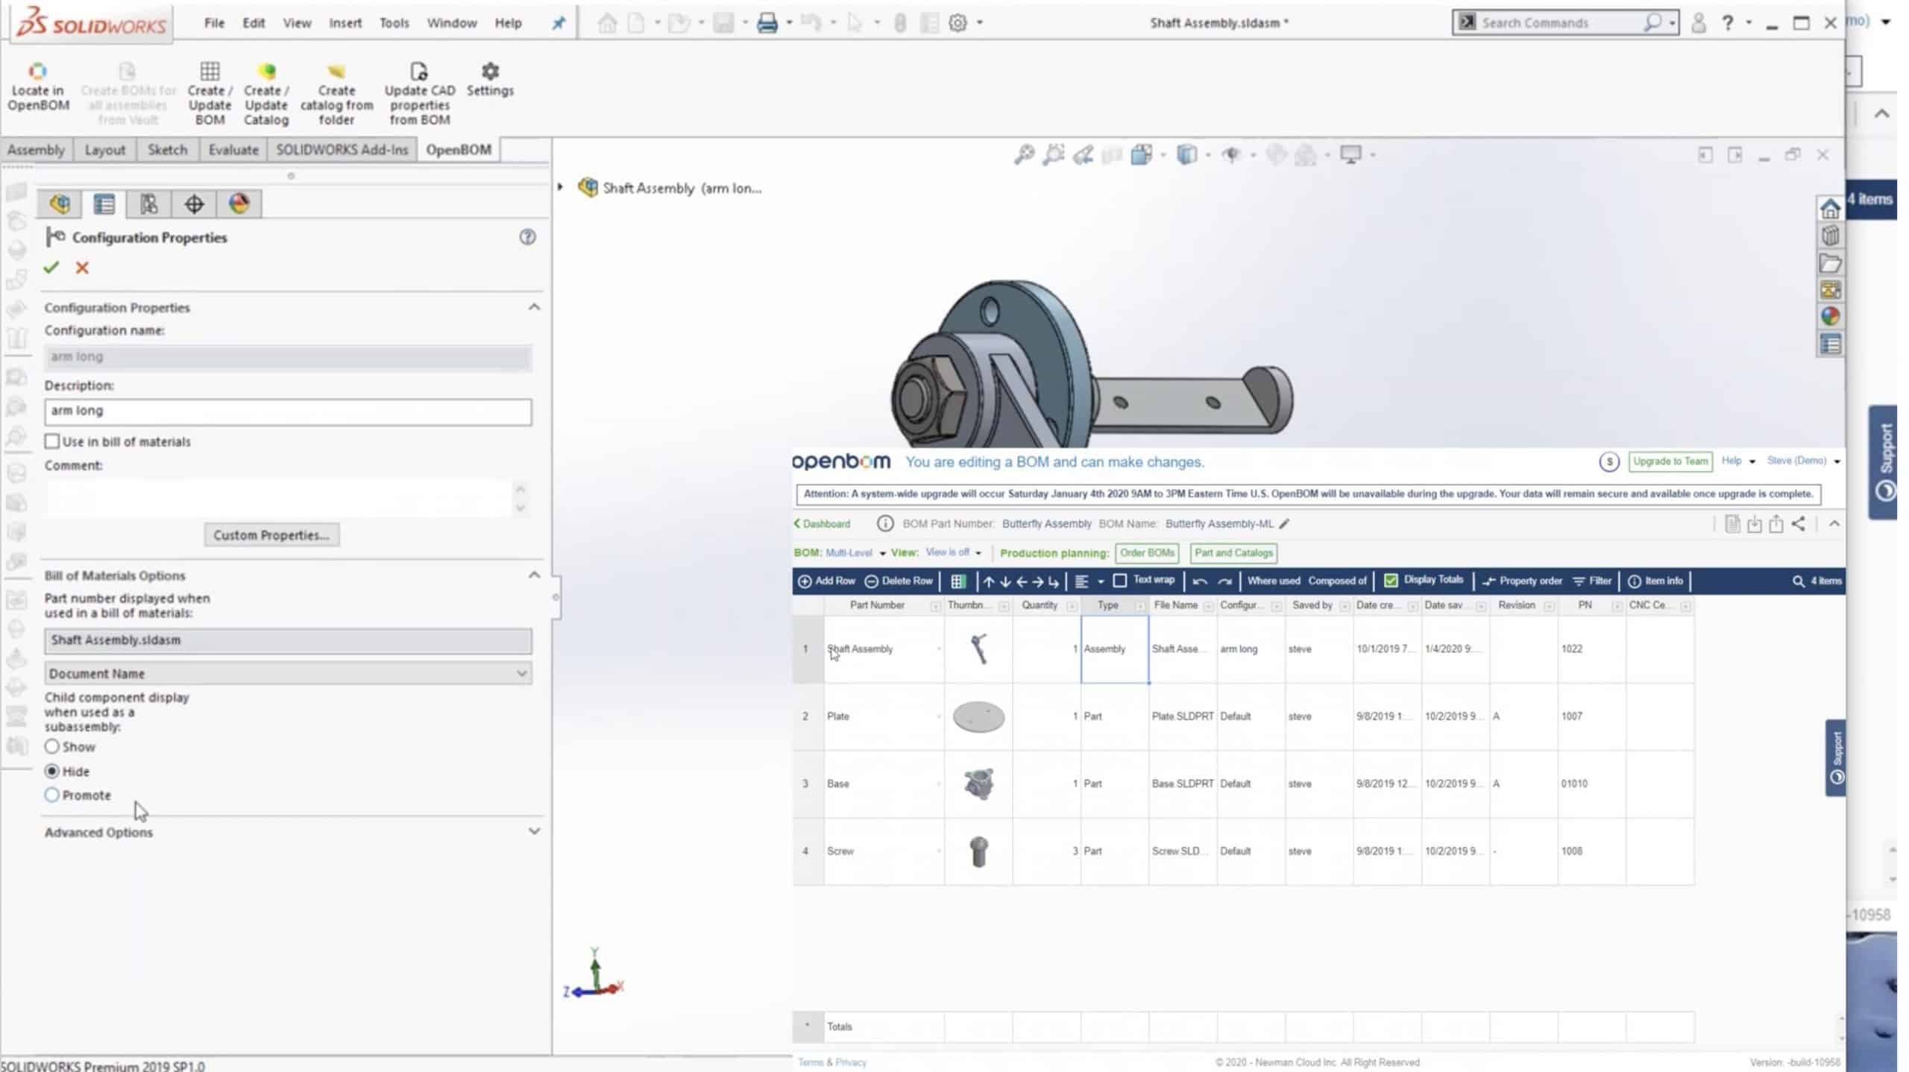The height and width of the screenshot is (1072, 1909).
Task: Expand the Bill of Materials Options section
Action: (x=534, y=574)
